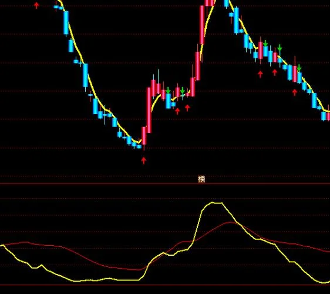Screen dimensions: 330x294
Task: Click the second green sell arrow in the right-side downtrend
Action: click(280, 48)
